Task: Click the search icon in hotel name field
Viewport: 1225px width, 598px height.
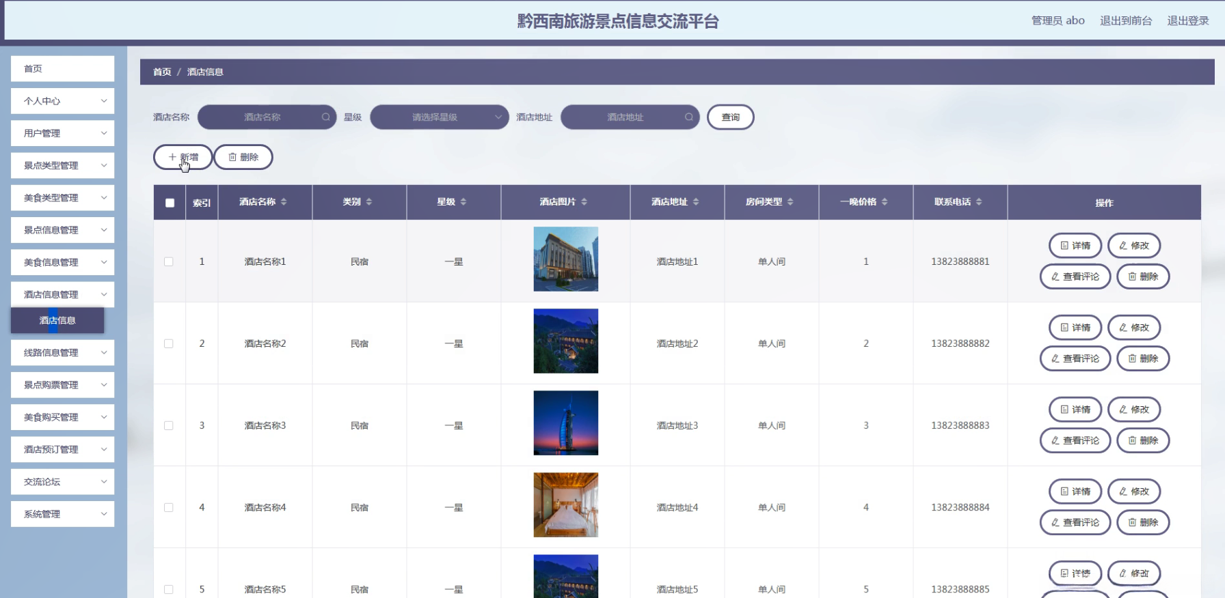Action: point(325,117)
